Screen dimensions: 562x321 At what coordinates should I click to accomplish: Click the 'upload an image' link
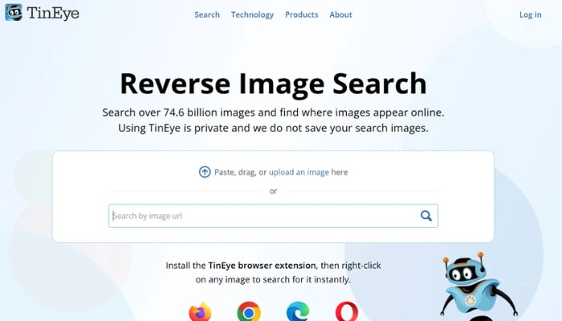pyautogui.click(x=299, y=173)
